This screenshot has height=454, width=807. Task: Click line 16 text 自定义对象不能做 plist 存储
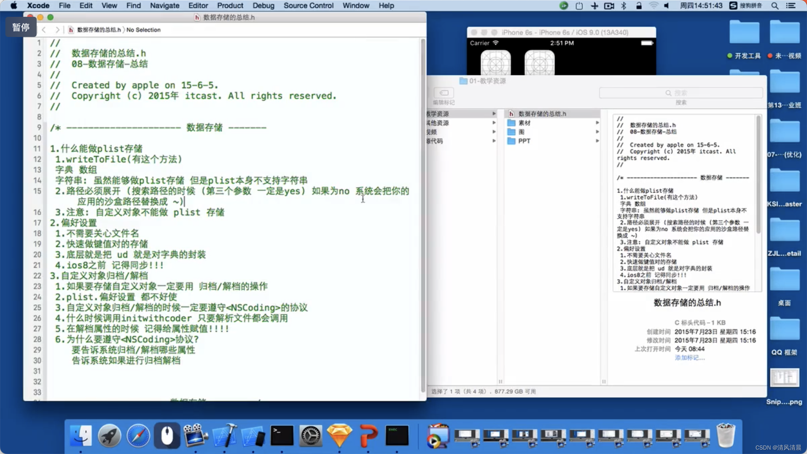[x=160, y=212]
